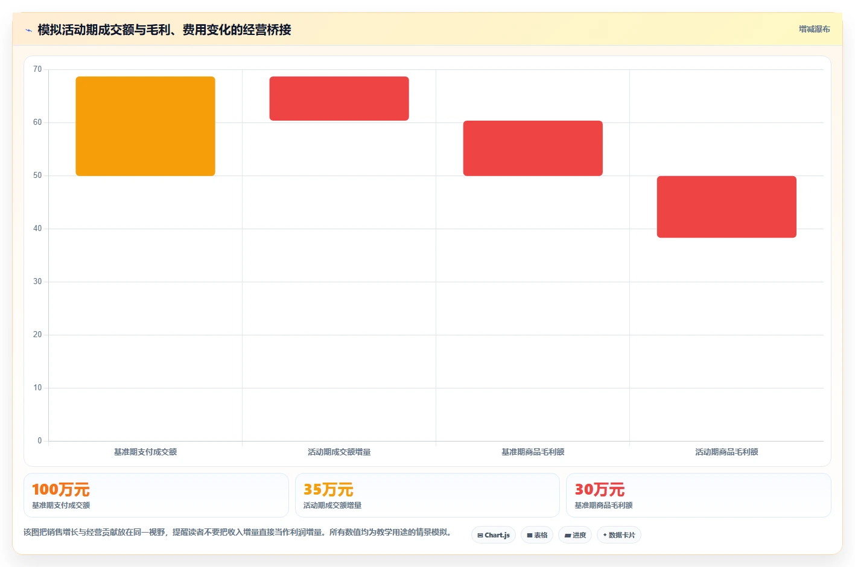
Task: Click the title 模拟活动期成交额与毛利、费用变化的经营桥接
Action: (164, 30)
